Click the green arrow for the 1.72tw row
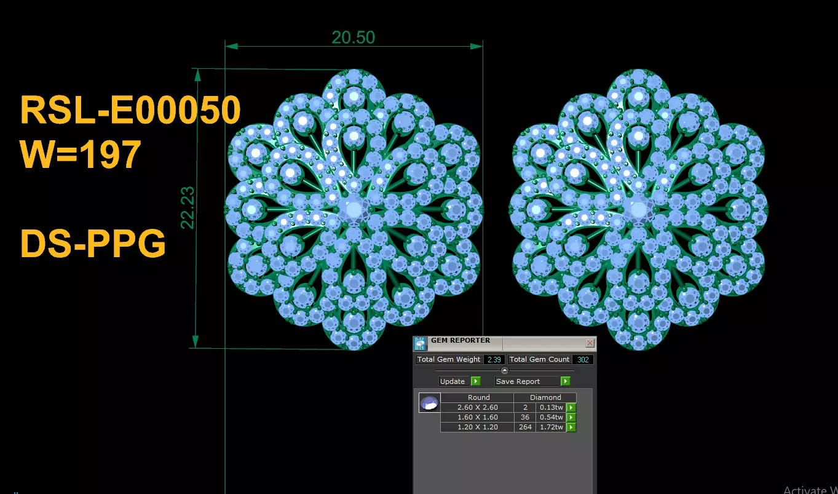Screen dimensions: 838x494 coord(571,427)
